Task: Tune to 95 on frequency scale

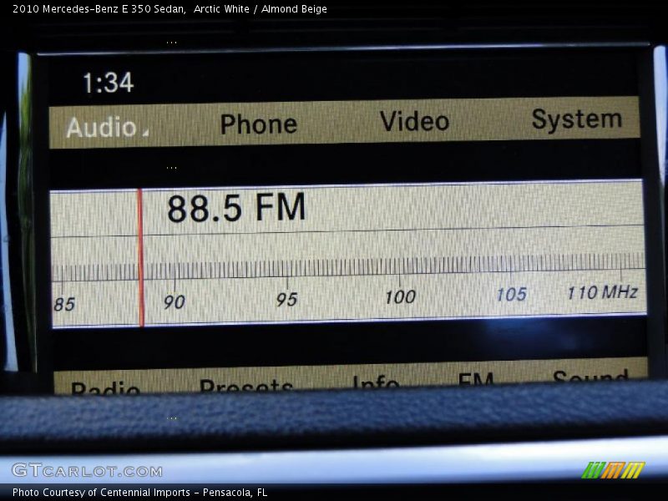Action: click(286, 300)
